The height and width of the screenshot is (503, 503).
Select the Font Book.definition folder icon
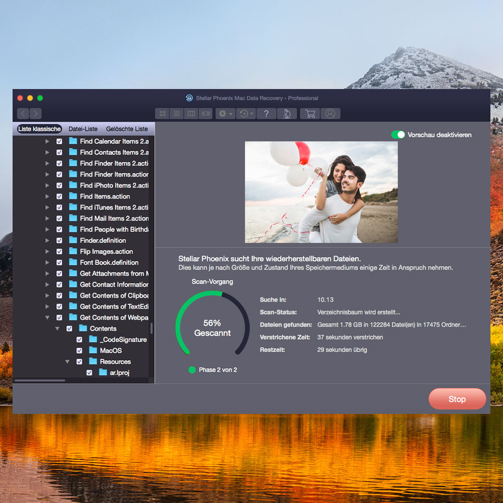point(73,263)
